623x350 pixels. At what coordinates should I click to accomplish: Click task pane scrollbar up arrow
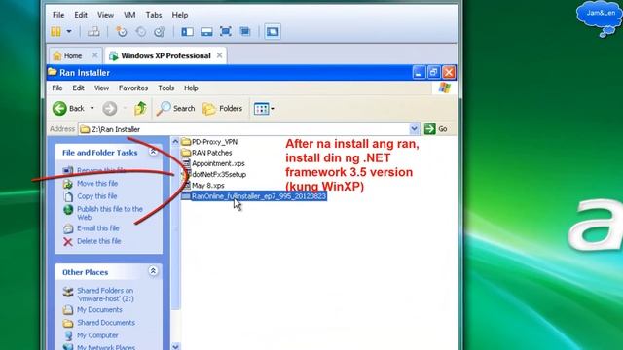pos(175,141)
